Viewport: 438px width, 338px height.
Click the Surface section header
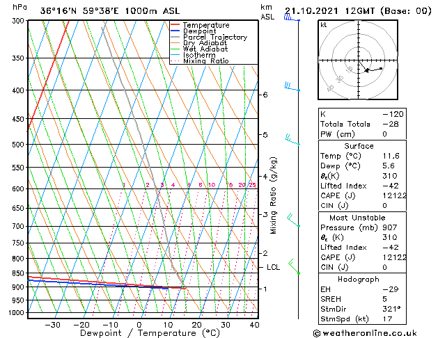(359, 146)
